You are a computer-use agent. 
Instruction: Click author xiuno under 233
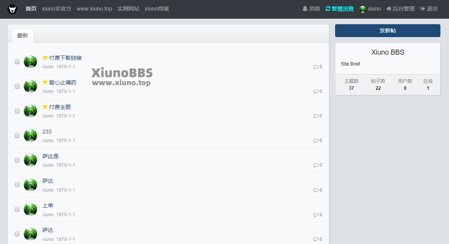tap(48, 141)
